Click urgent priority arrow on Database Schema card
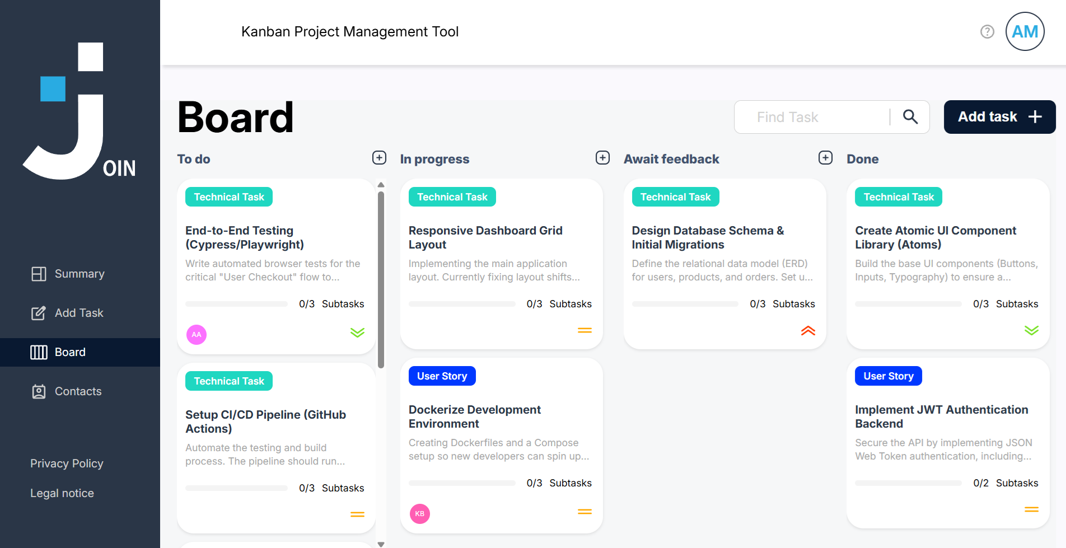 point(808,331)
